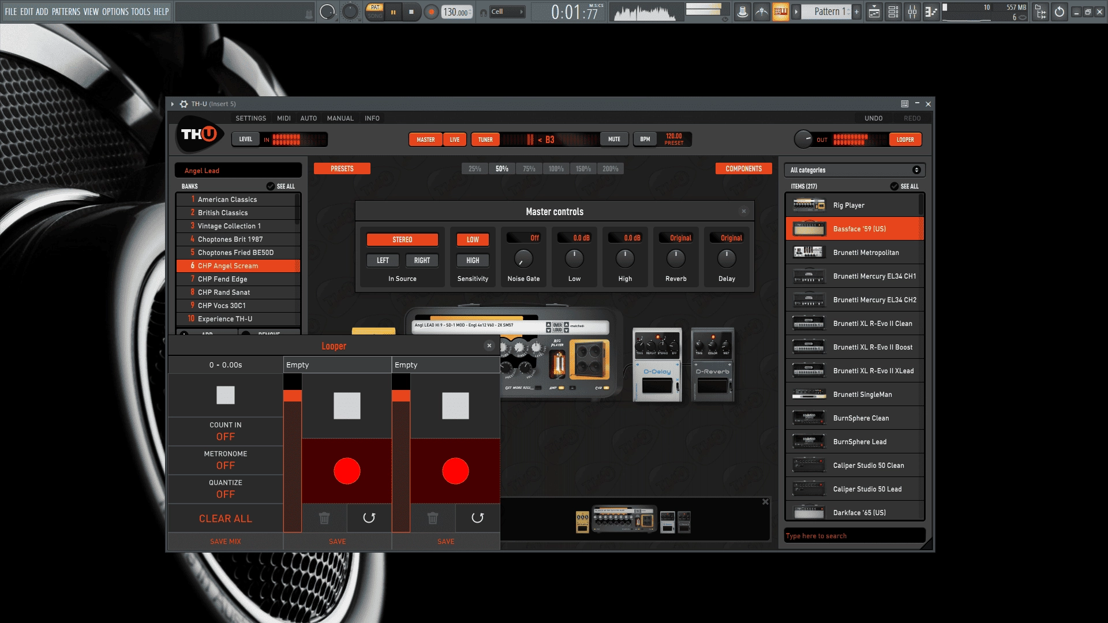This screenshot has height=623, width=1108.
Task: Toggle items SEE ALL checkbox
Action: coord(894,186)
